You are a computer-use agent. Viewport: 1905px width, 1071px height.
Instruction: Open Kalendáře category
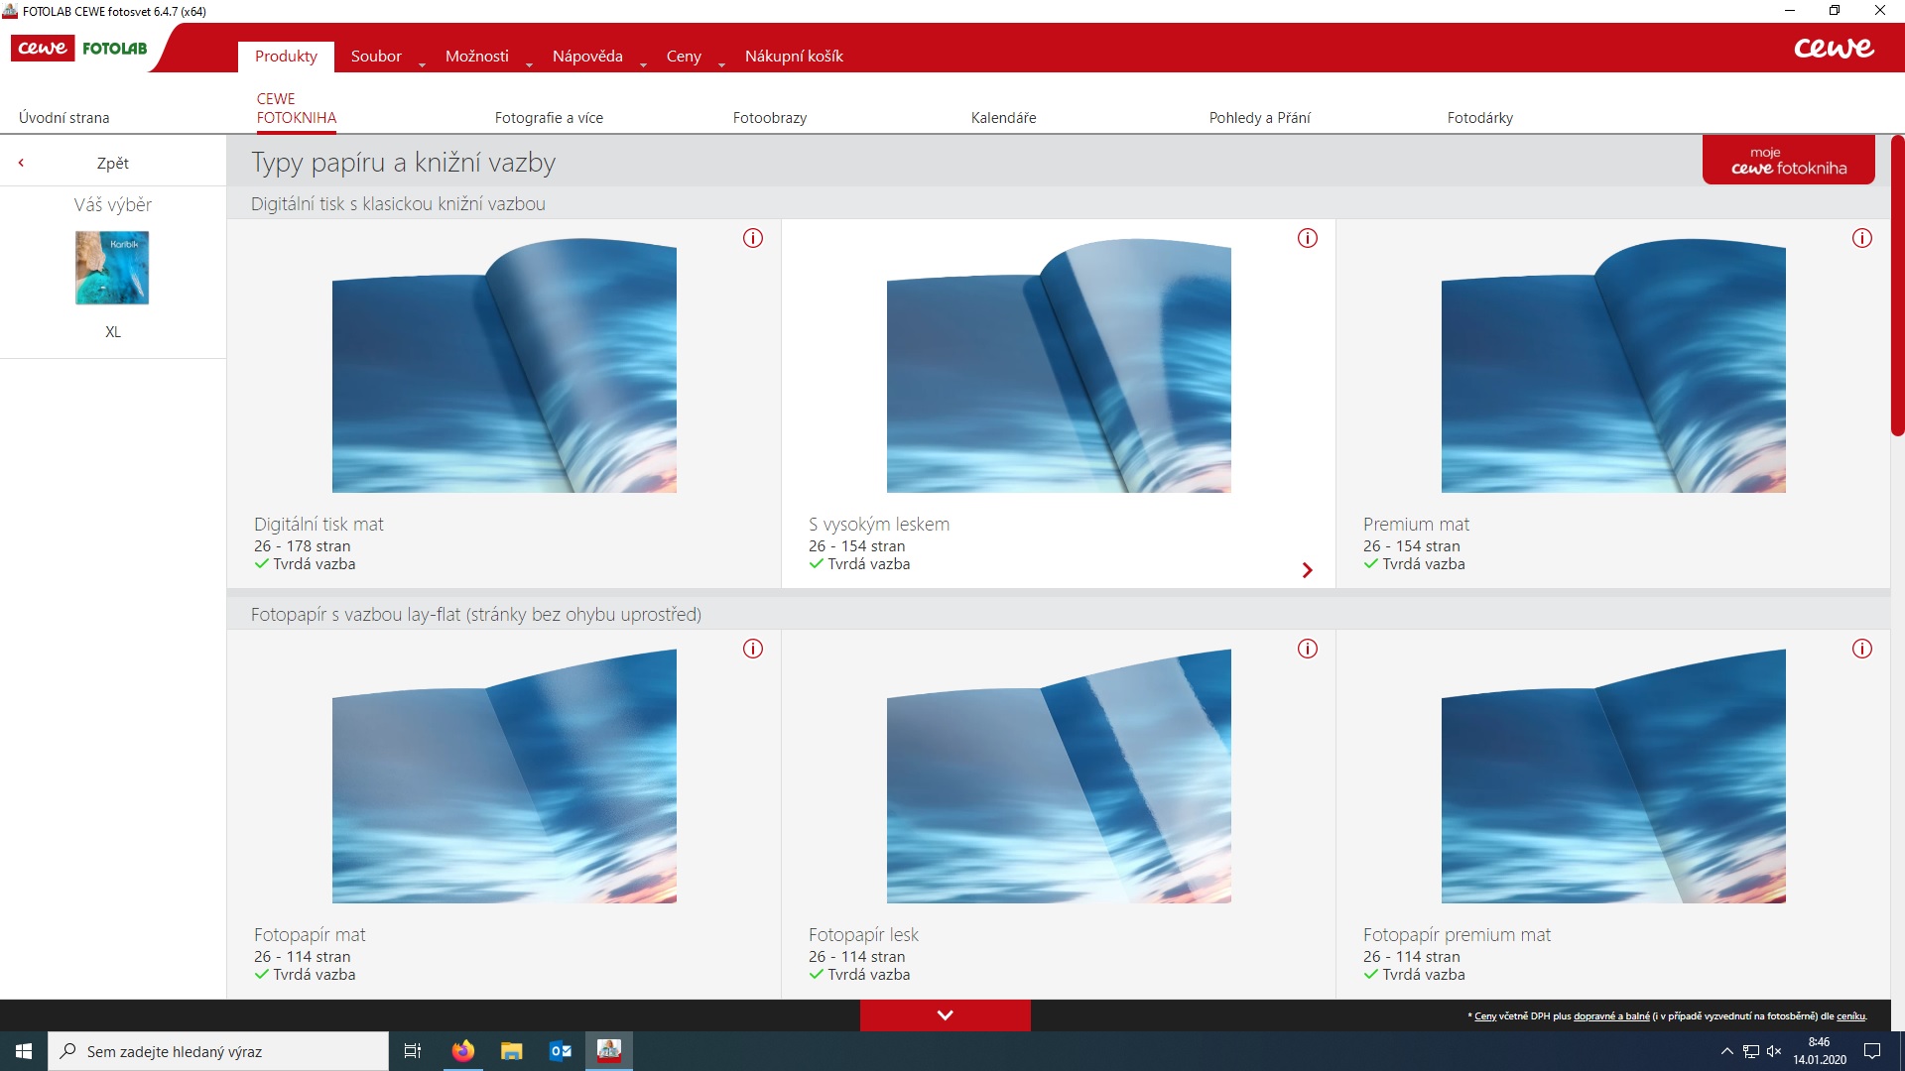(x=1003, y=118)
